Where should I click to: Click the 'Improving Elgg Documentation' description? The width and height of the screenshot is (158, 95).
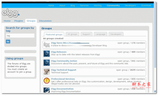(x=66, y=92)
